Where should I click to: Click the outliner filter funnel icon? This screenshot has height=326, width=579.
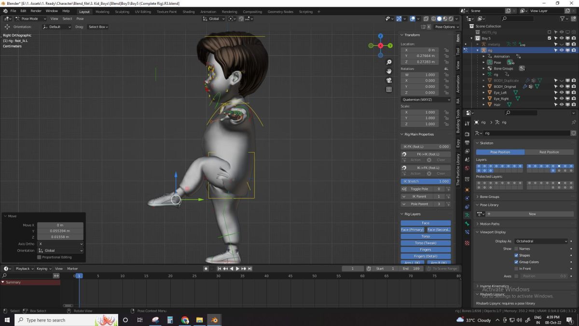tap(563, 18)
